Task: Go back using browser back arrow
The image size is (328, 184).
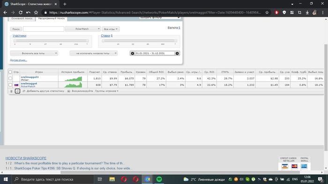Action: pos(5,13)
